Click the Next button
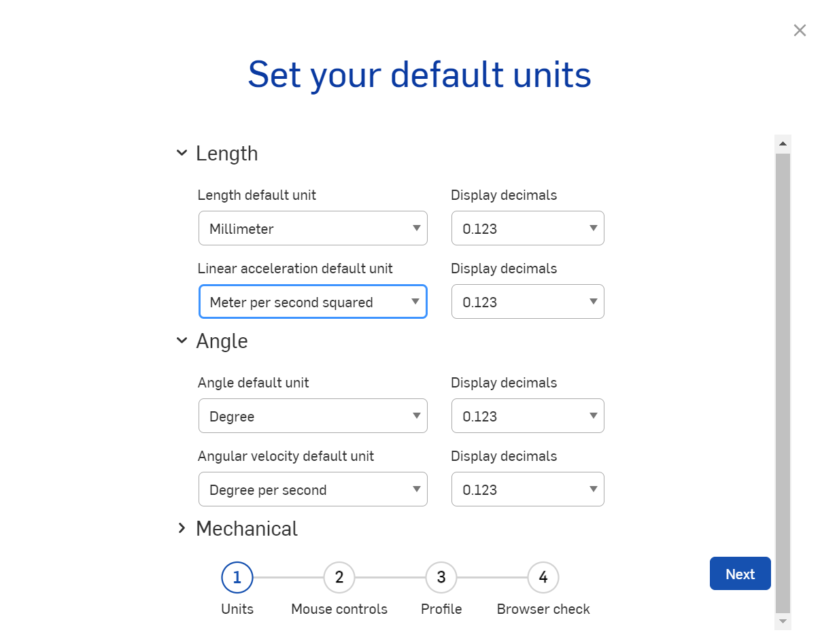This screenshot has width=820, height=639. tap(740, 574)
